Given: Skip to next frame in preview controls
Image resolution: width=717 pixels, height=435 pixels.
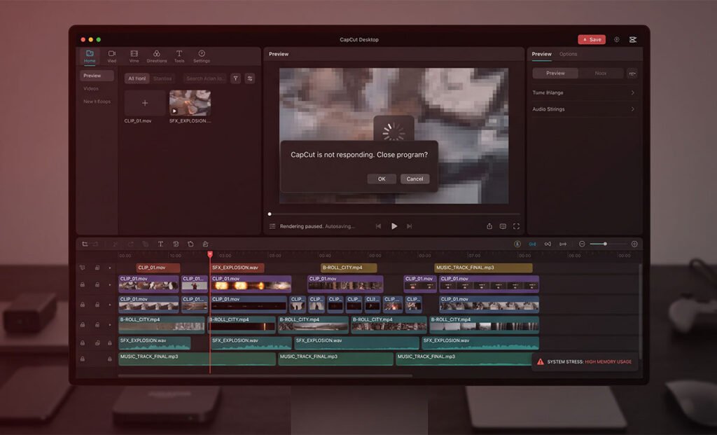Looking at the screenshot, I should [x=409, y=226].
